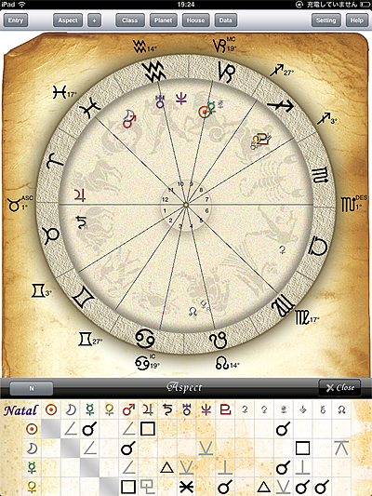This screenshot has width=372, height=496.
Task: Open the Entry form
Action: coord(16,20)
